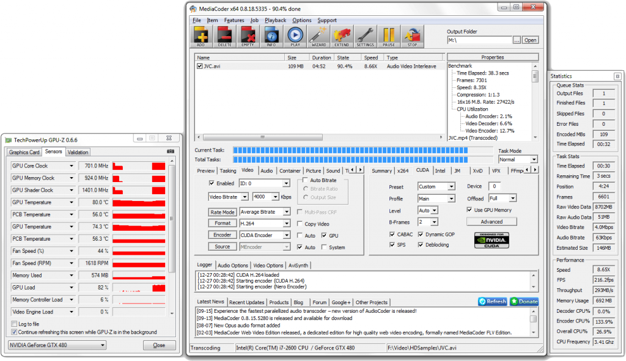
Task: Click the Advanced CUDA button
Action: click(x=492, y=222)
